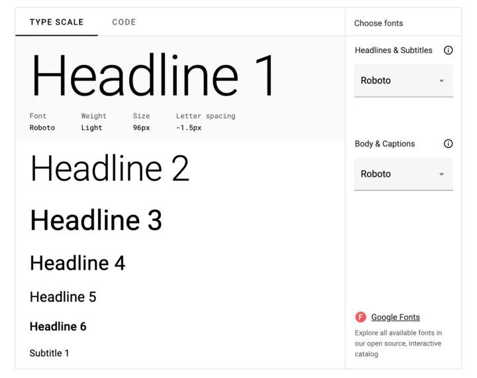
Task: Open the Headlines & Subtitles Roboto dropdown
Action: (x=403, y=81)
